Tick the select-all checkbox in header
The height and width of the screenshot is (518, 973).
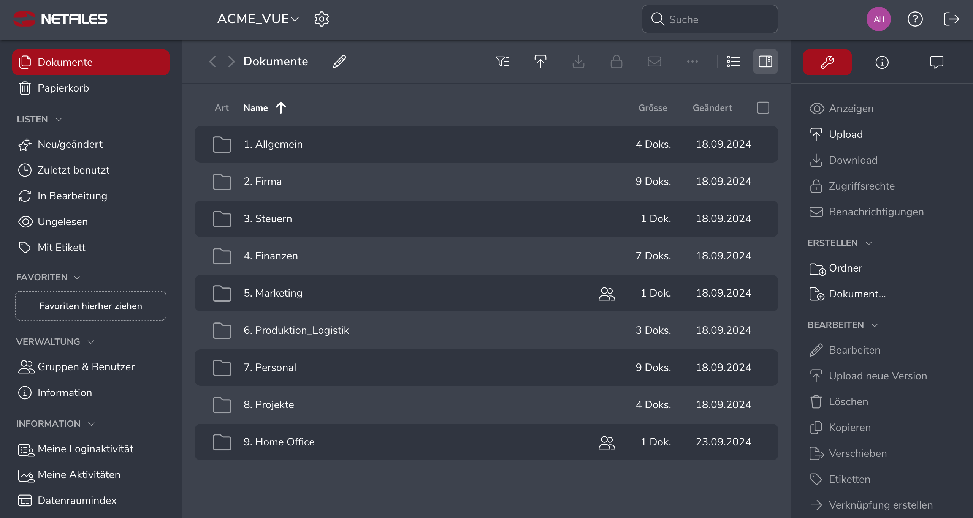763,108
